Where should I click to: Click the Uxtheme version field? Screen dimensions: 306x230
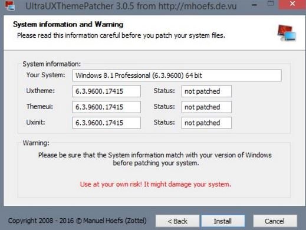tap(107, 91)
